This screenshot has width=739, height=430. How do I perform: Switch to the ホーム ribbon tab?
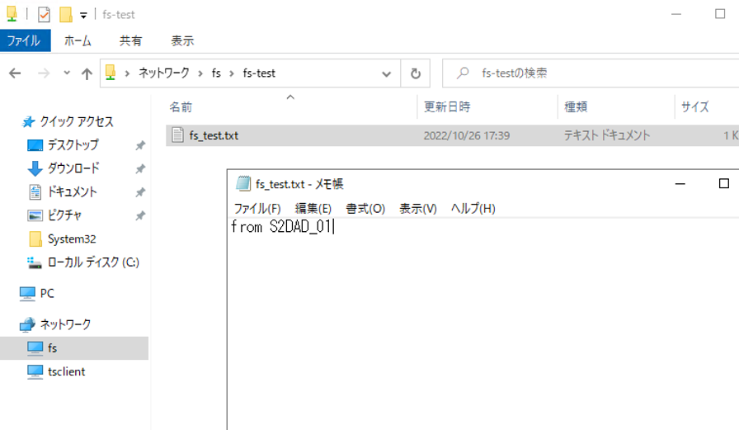coord(78,41)
